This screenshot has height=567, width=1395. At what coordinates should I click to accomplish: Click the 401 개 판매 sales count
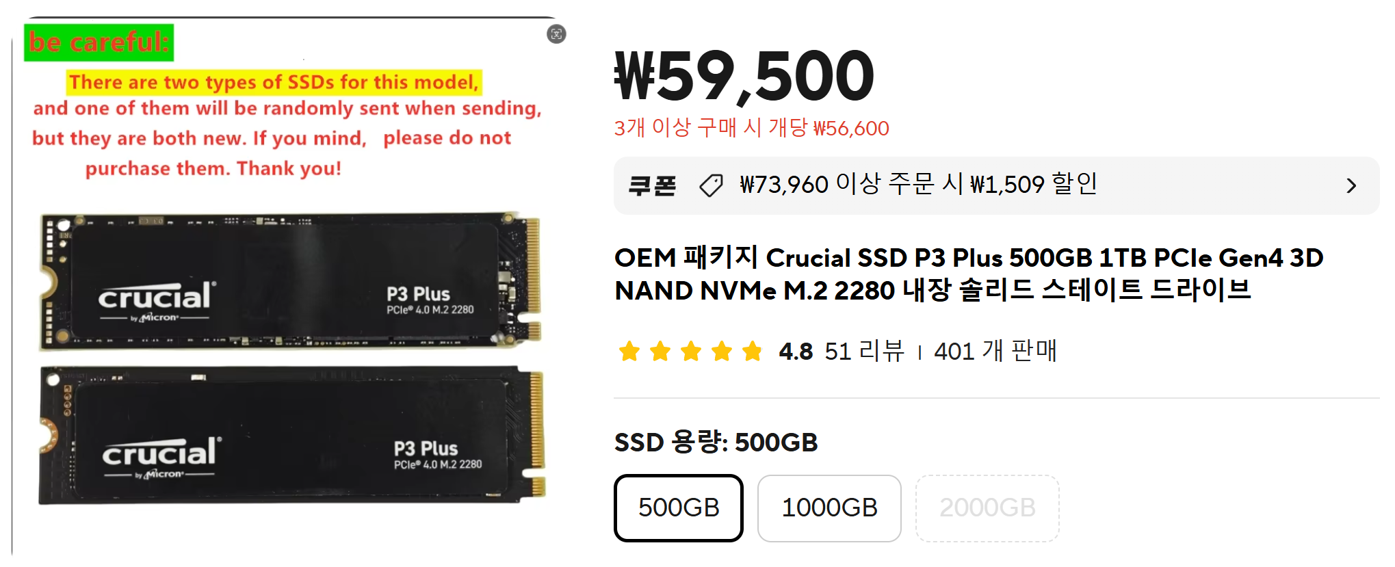(x=995, y=351)
